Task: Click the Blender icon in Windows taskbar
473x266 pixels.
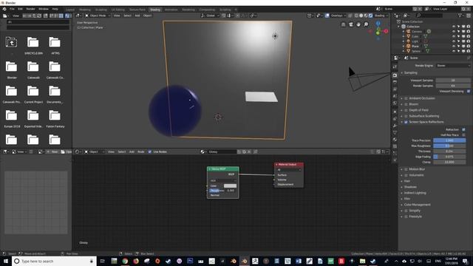Action: click(x=245, y=261)
